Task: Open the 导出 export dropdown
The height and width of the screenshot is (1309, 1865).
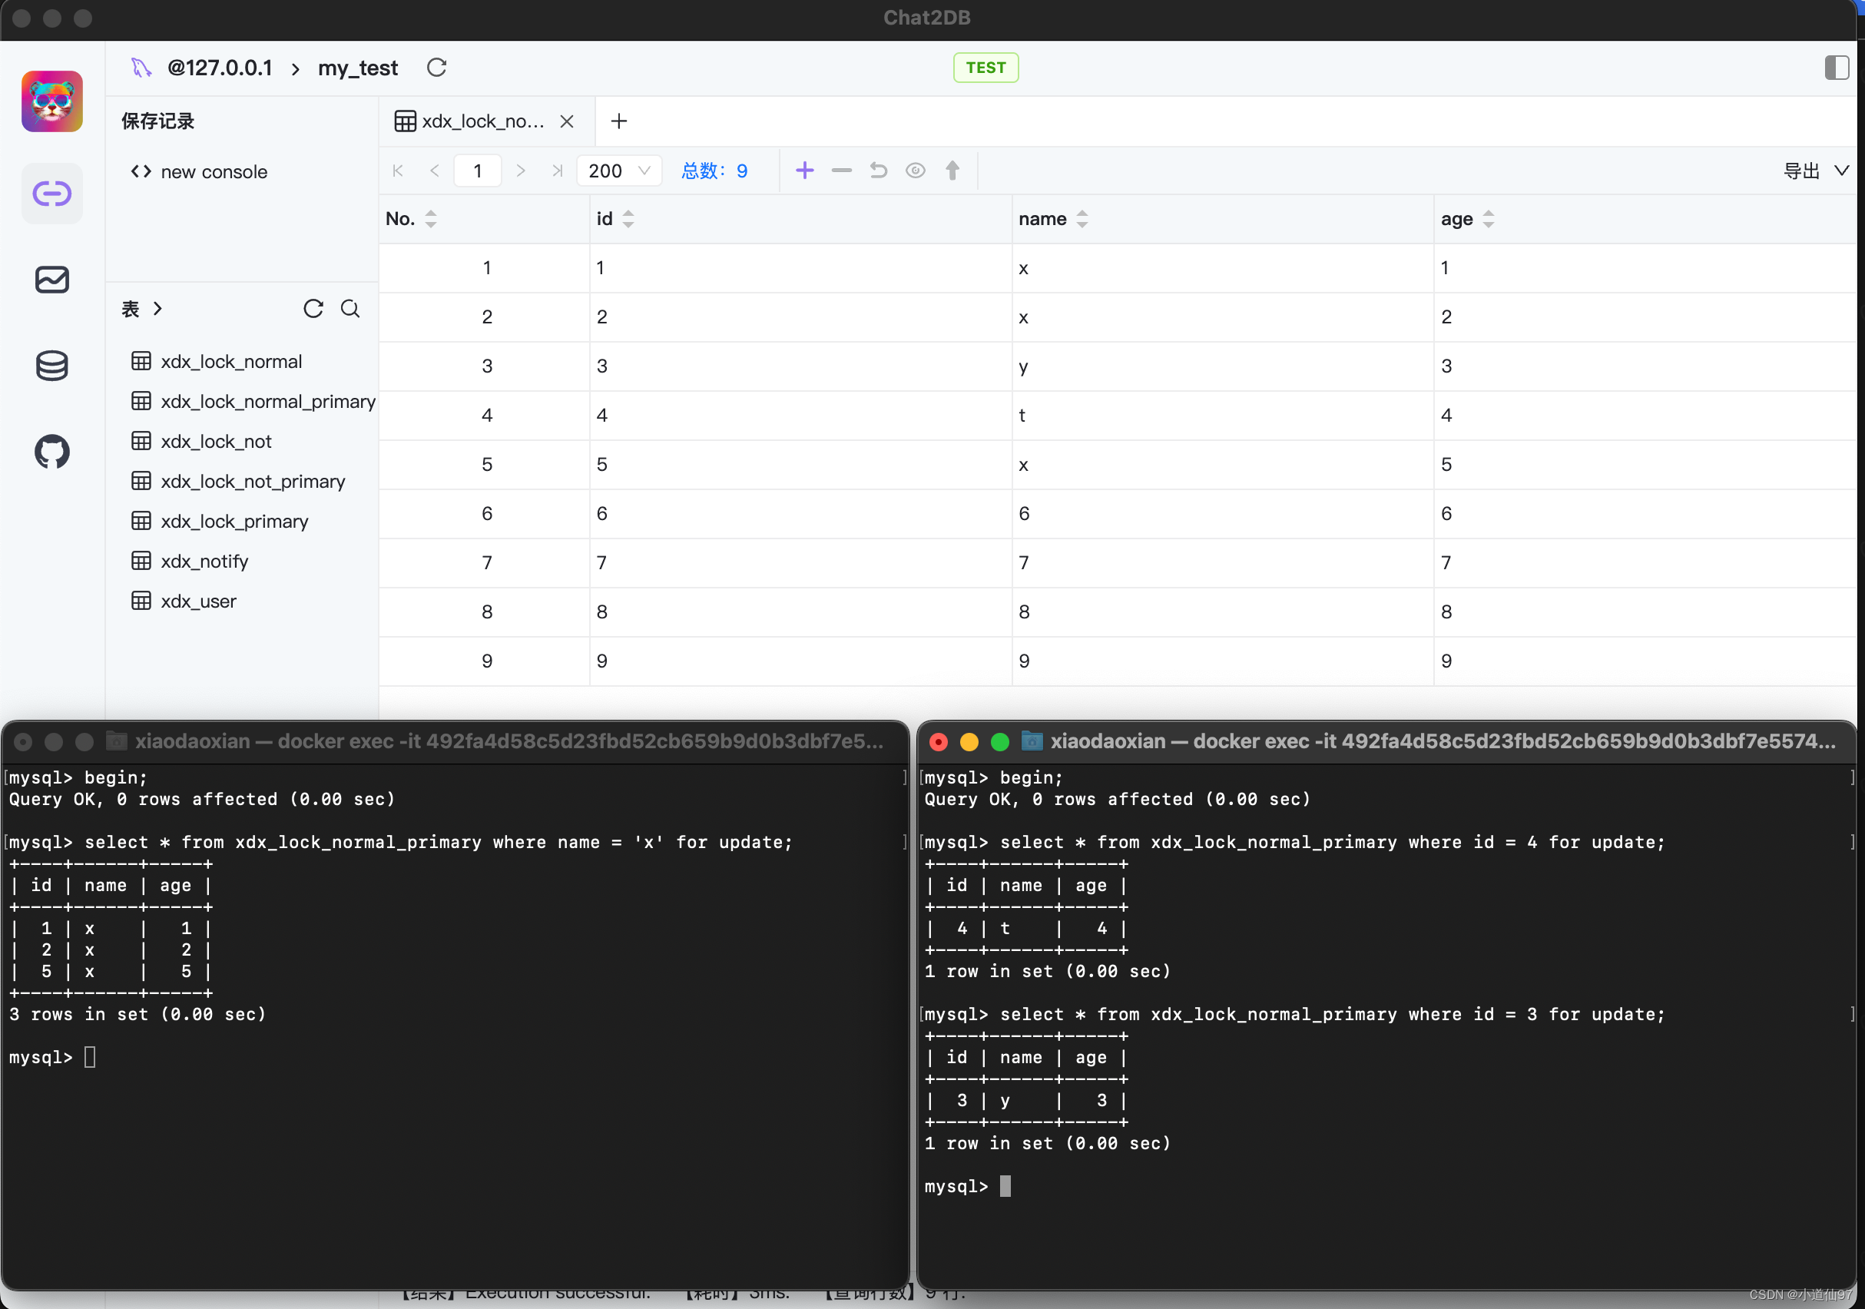Action: click(1815, 171)
